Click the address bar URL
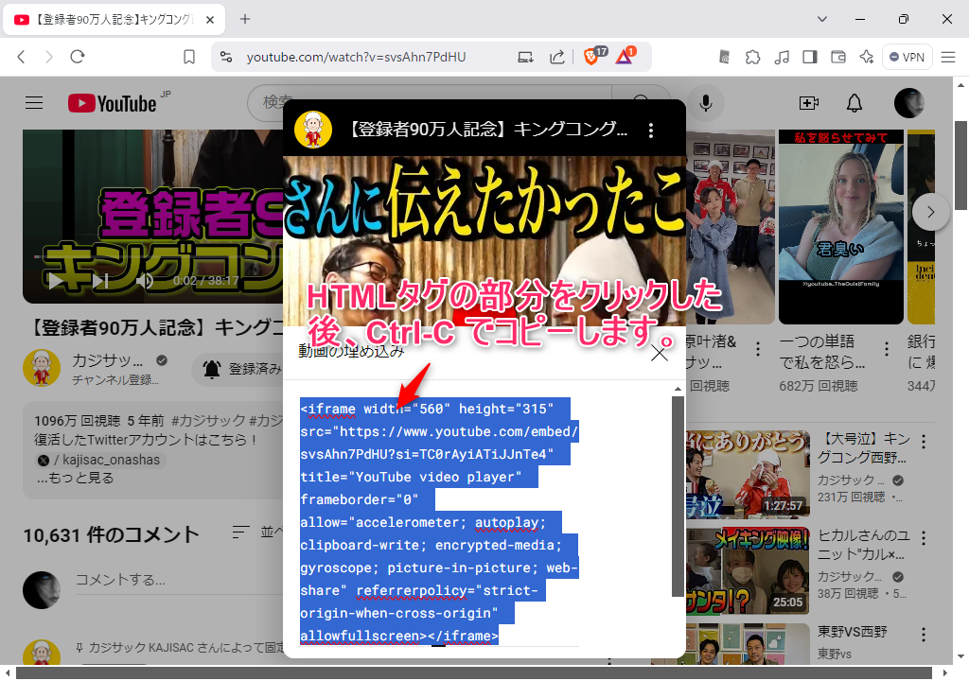 (356, 57)
